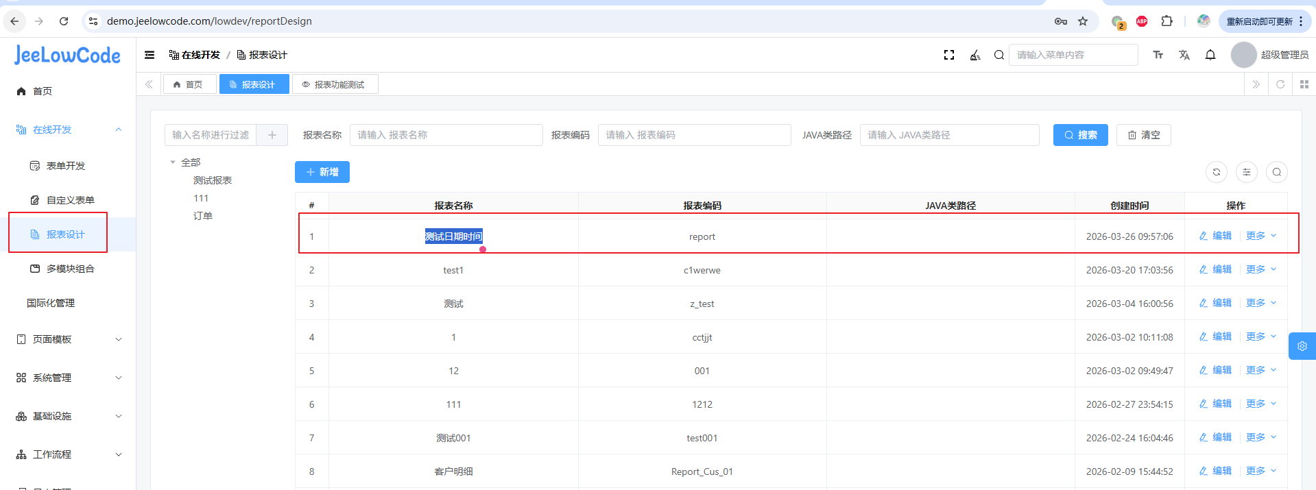Expand the 系统管理 sidebar menu
The width and height of the screenshot is (1316, 490).
69,378
